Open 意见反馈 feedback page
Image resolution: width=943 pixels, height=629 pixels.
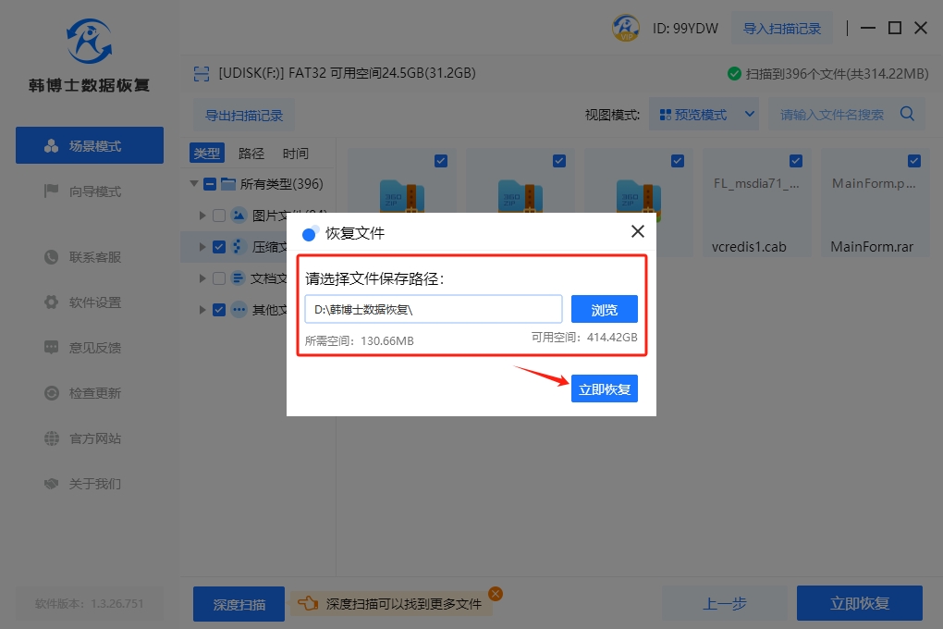pyautogui.click(x=94, y=348)
